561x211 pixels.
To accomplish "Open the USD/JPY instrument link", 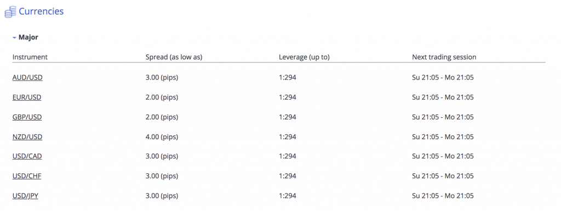I will coord(25,196).
